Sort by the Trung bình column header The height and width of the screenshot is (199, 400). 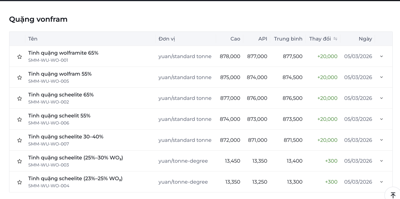pos(288,39)
